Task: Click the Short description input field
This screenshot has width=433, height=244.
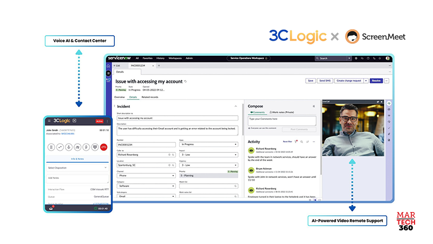Action: [177, 118]
